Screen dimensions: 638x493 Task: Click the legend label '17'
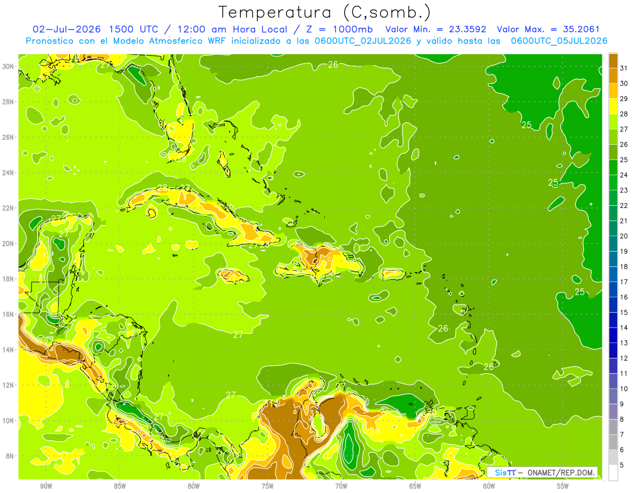point(624,282)
